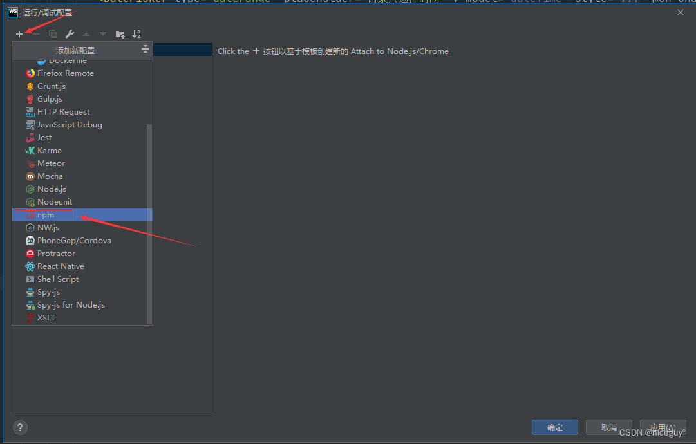The height and width of the screenshot is (444, 696).
Task: Choose JavaScript Debug configuration
Action: tap(82, 125)
